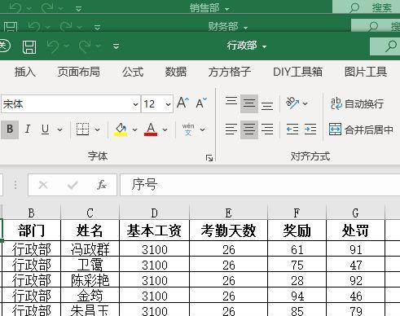This screenshot has height=316, width=400.
Task: Apply yellow fill color
Action: [x=121, y=129]
